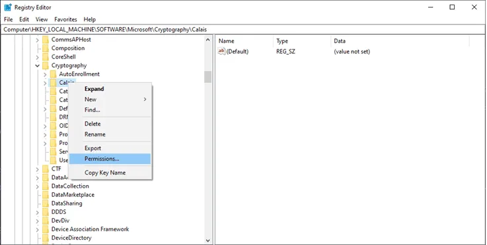The width and height of the screenshot is (487, 245).
Task: Open the Edit menu
Action: coord(24,19)
